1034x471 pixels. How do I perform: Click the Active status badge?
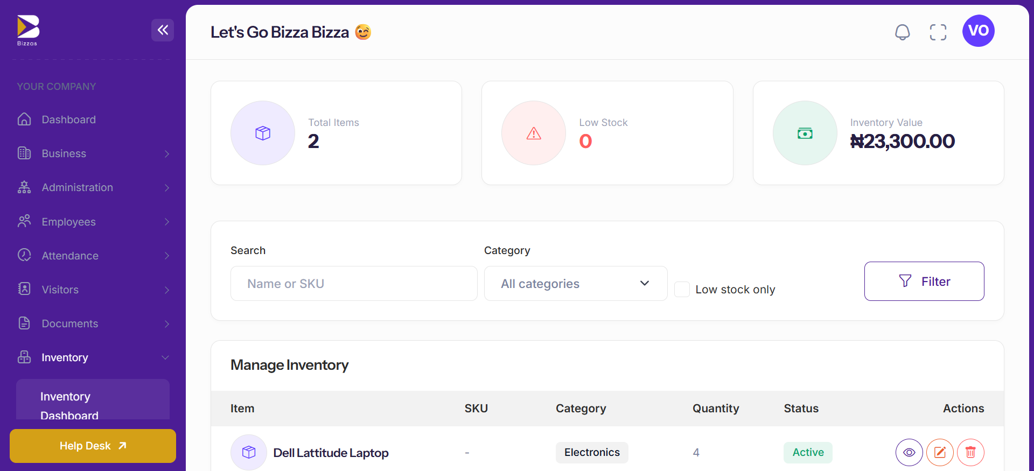[x=808, y=452]
